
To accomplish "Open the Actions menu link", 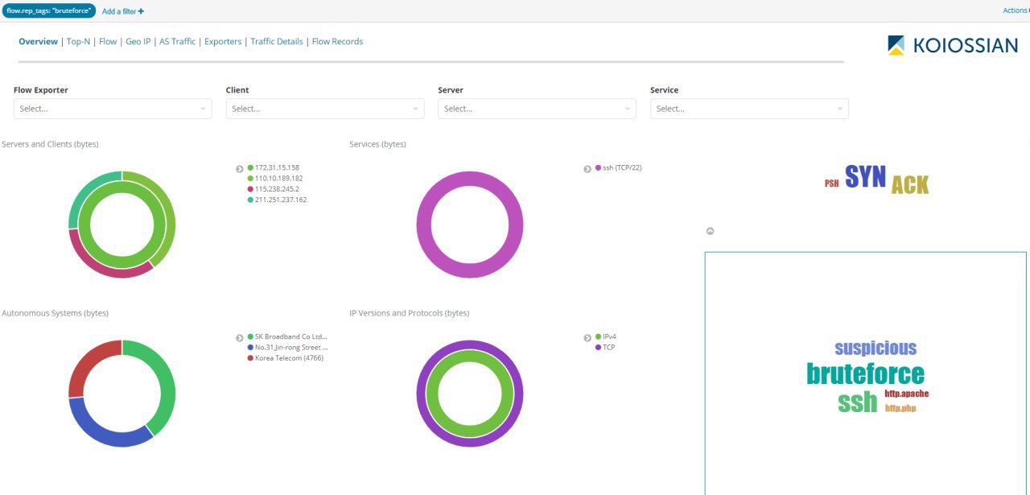I will 1015,10.
